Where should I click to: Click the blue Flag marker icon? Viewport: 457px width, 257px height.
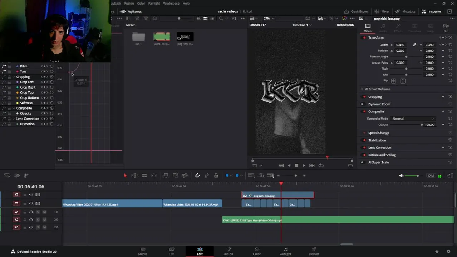tap(227, 176)
